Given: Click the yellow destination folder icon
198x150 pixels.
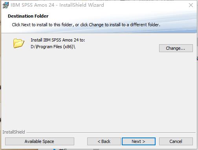Looking at the screenshot, I should [x=18, y=43].
